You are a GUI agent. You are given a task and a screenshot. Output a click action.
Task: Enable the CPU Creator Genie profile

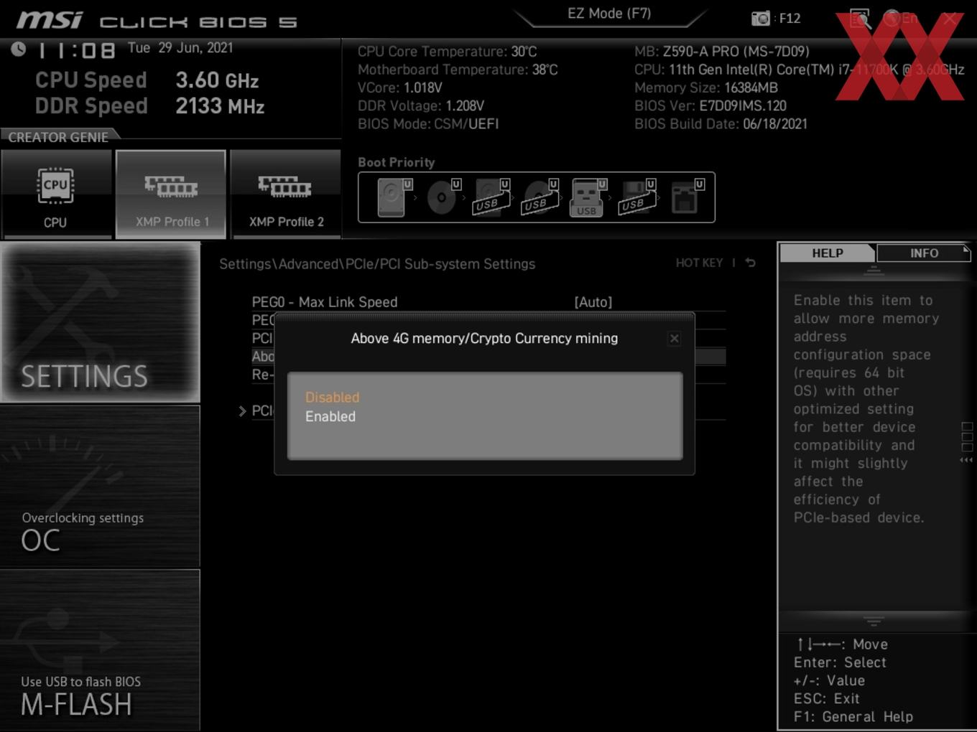[x=55, y=194]
